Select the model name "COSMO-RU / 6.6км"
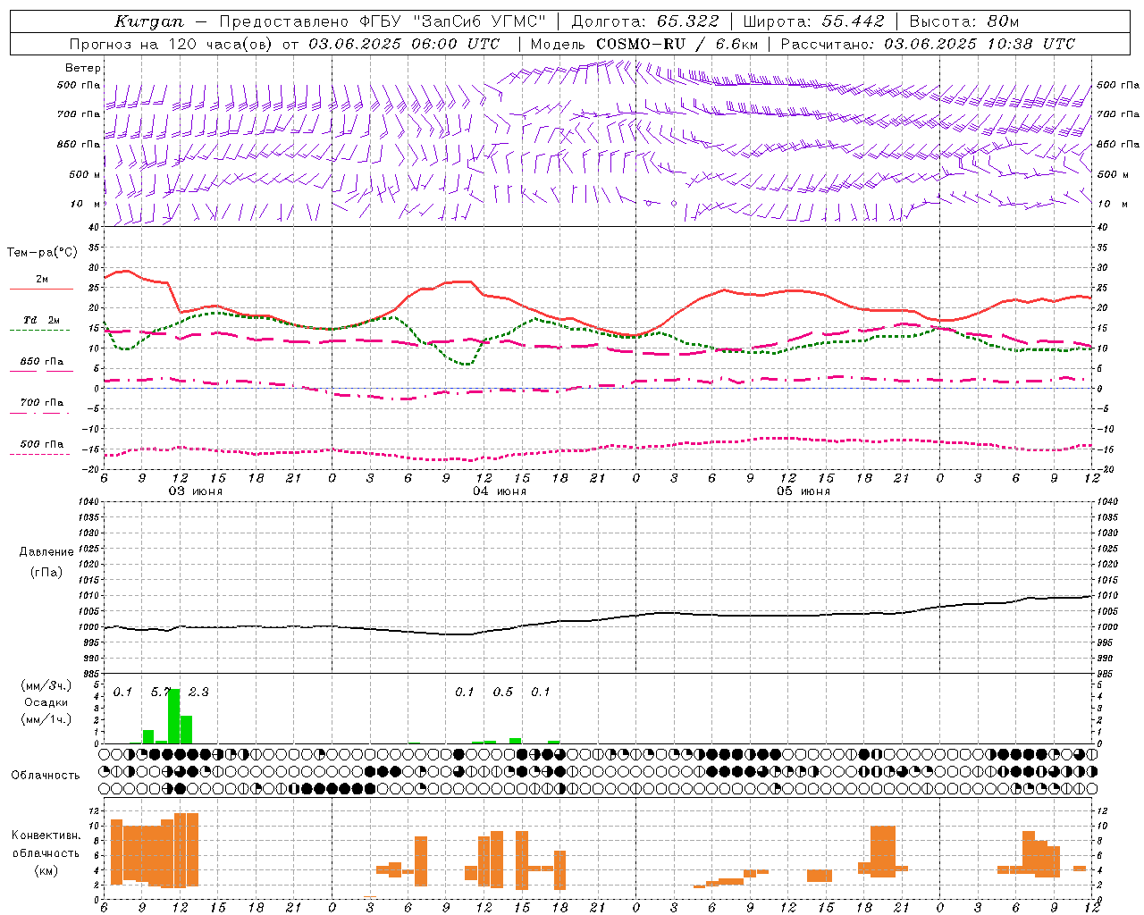 pyautogui.click(x=677, y=44)
